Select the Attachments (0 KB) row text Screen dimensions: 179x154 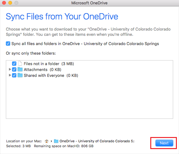[43, 69]
